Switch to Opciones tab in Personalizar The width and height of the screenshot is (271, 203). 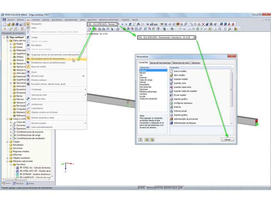(x=195, y=63)
